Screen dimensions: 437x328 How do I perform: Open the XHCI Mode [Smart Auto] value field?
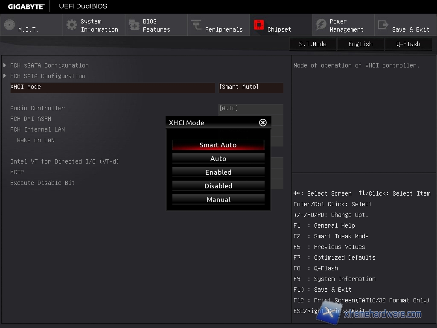[251, 87]
